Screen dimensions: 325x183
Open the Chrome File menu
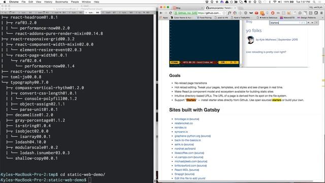pos(24,2)
